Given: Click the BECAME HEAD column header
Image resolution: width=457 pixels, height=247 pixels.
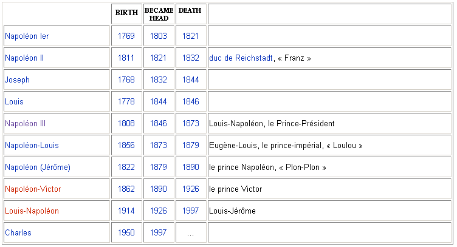Looking at the screenshot, I should 159,14.
